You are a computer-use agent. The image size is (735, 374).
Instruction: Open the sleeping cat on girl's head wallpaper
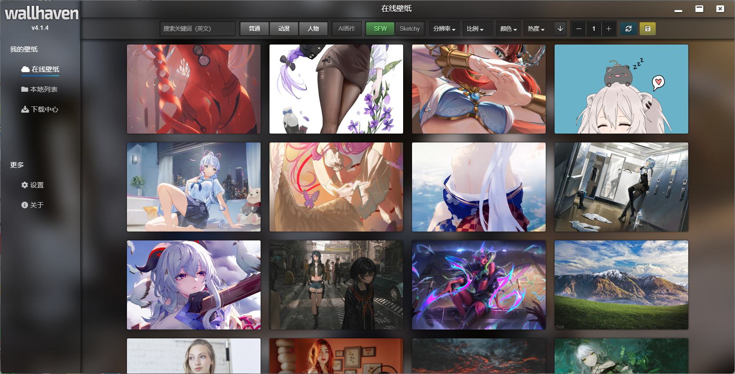[621, 89]
